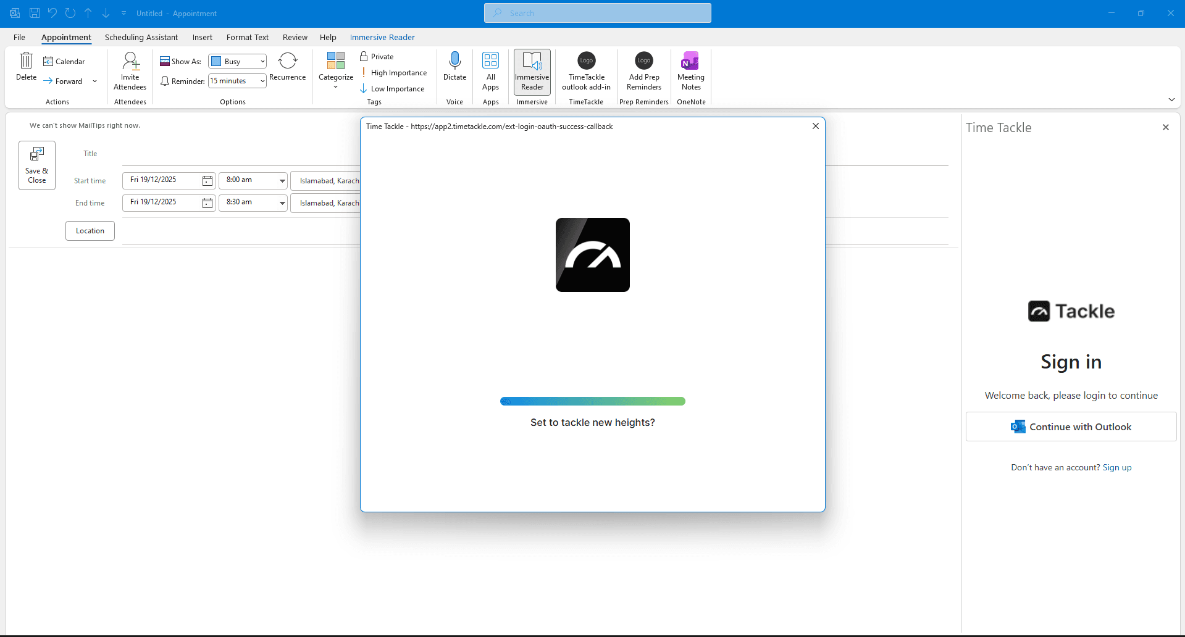Click the Categorize color squares icon
1185x637 pixels.
pyautogui.click(x=336, y=60)
